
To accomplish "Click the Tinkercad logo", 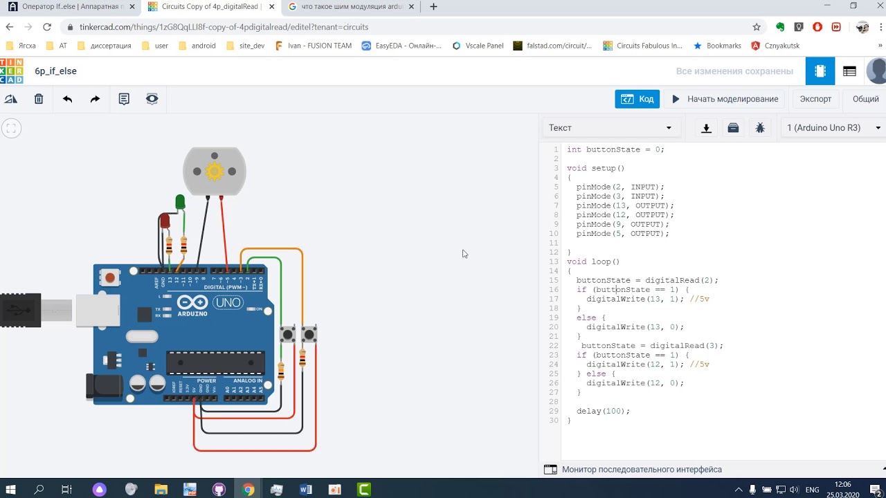I will point(11,71).
